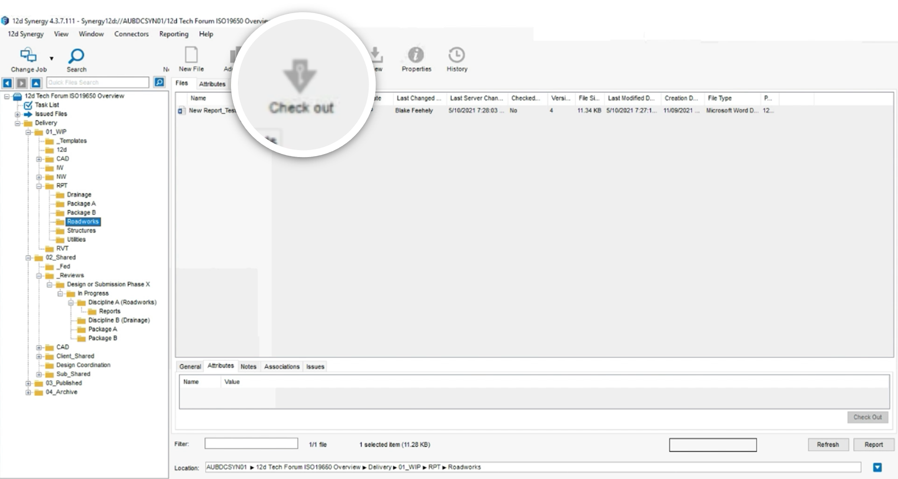Switch to the top Attributes tab

pyautogui.click(x=212, y=84)
